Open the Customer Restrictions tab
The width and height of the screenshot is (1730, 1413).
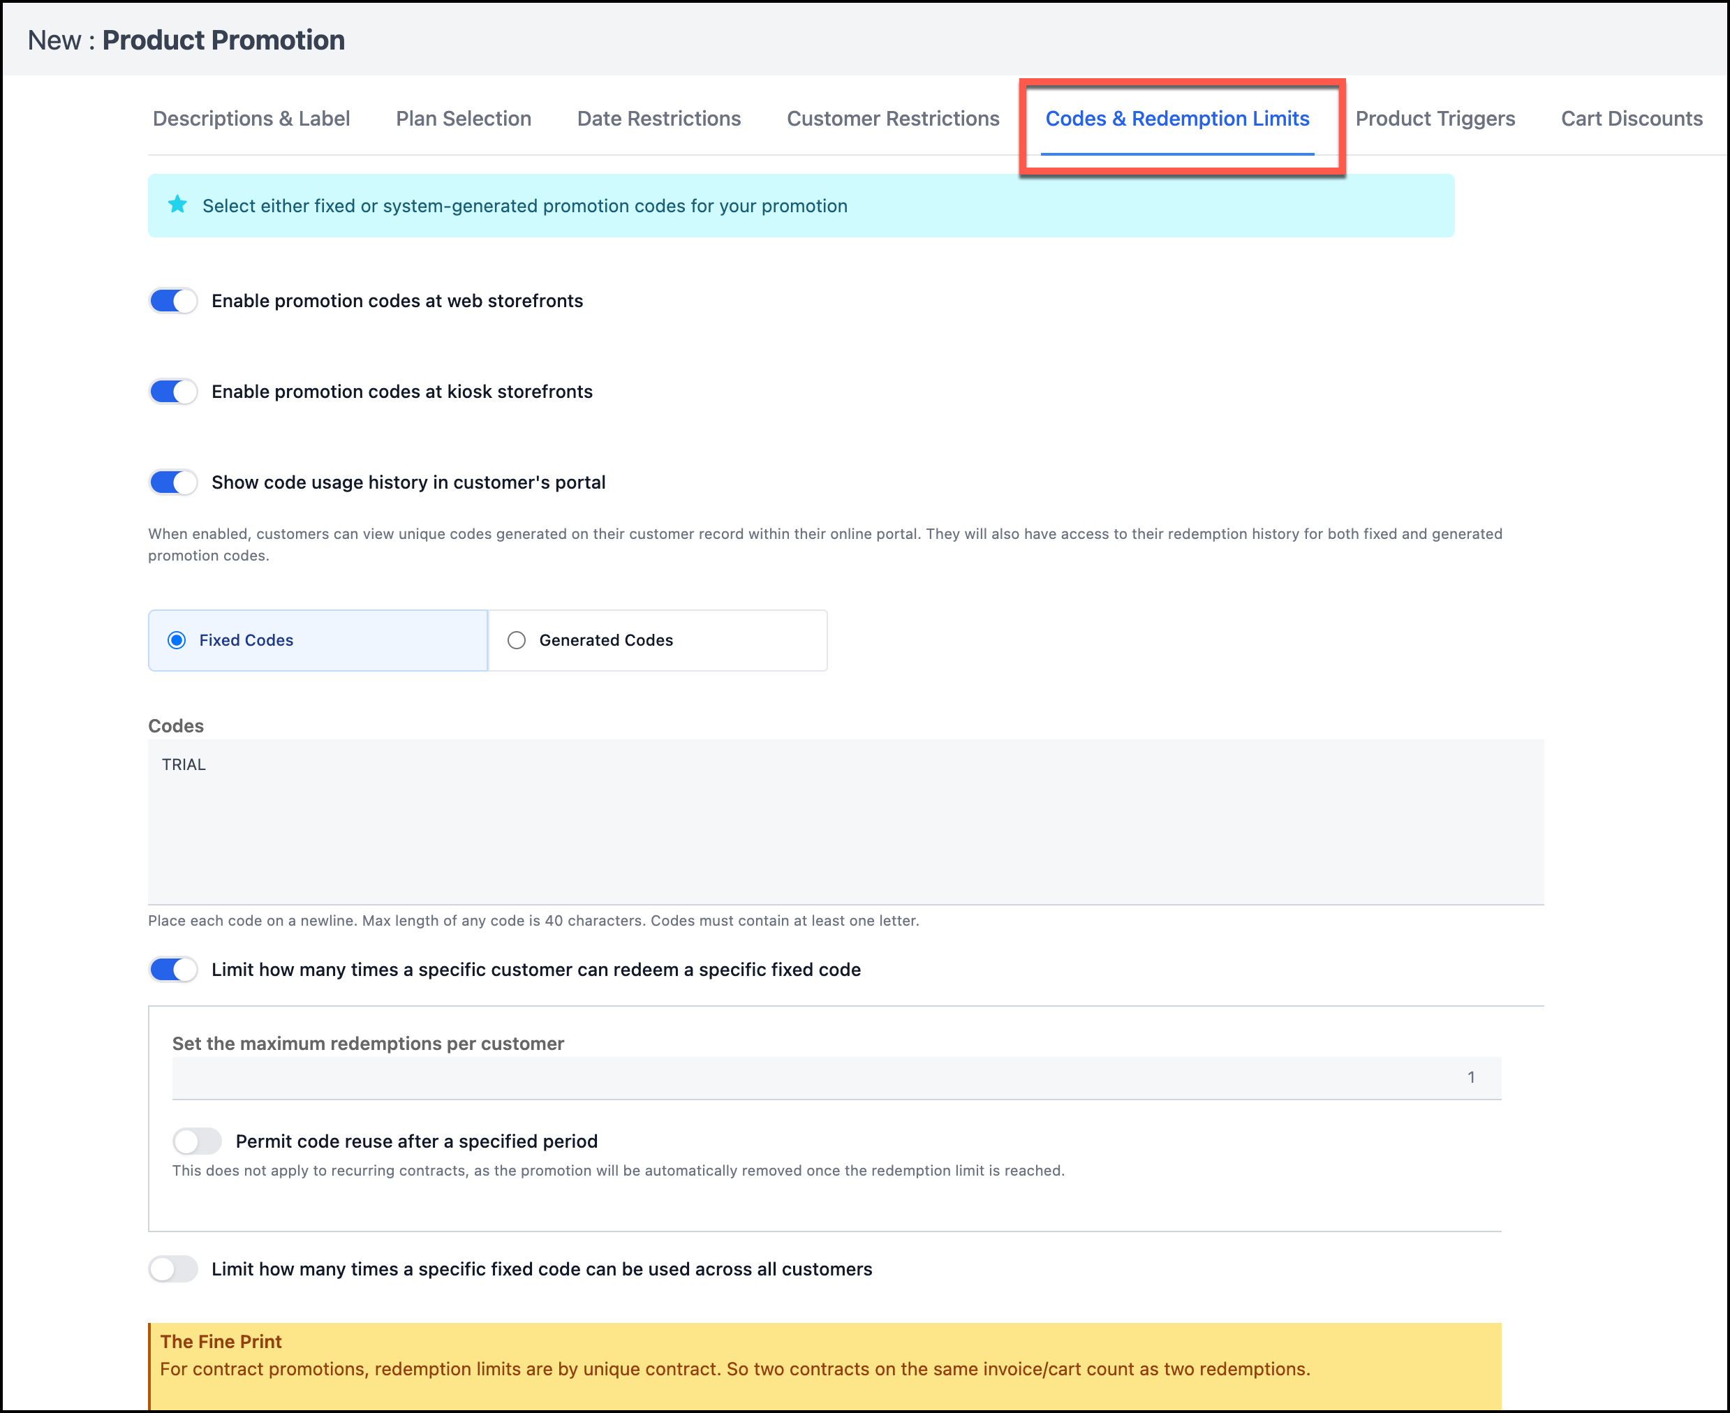[892, 119]
